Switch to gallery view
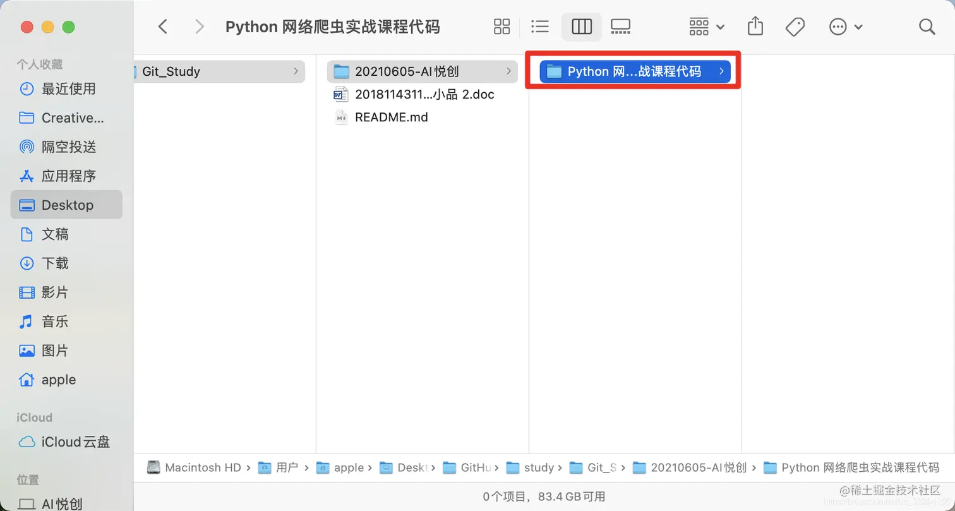The image size is (955, 511). click(620, 27)
